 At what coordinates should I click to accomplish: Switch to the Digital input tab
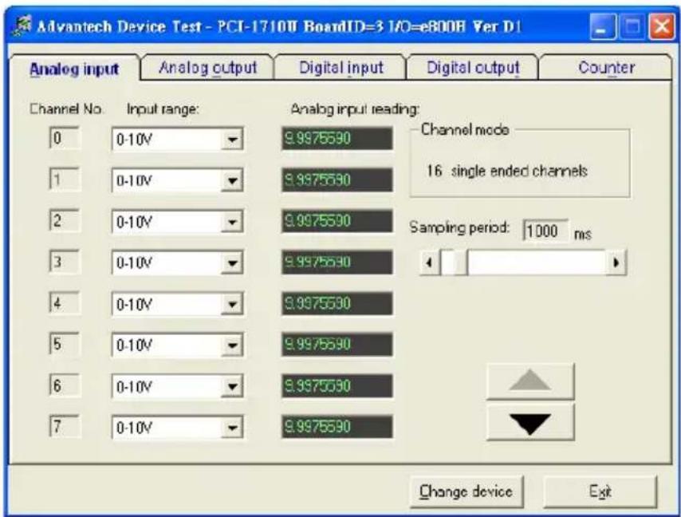pos(341,68)
